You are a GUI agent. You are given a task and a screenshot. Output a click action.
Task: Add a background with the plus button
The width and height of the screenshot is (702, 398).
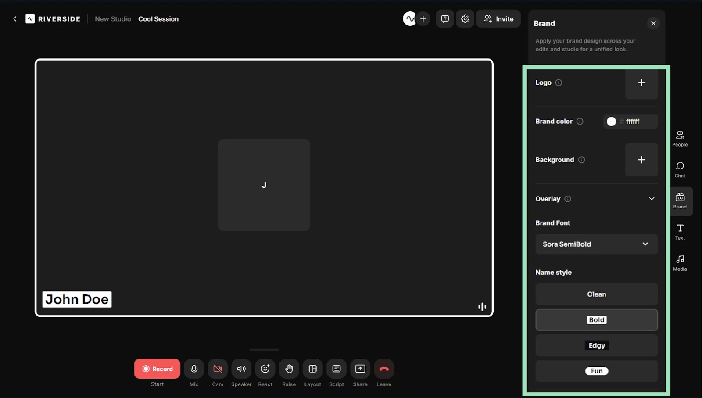click(x=641, y=160)
